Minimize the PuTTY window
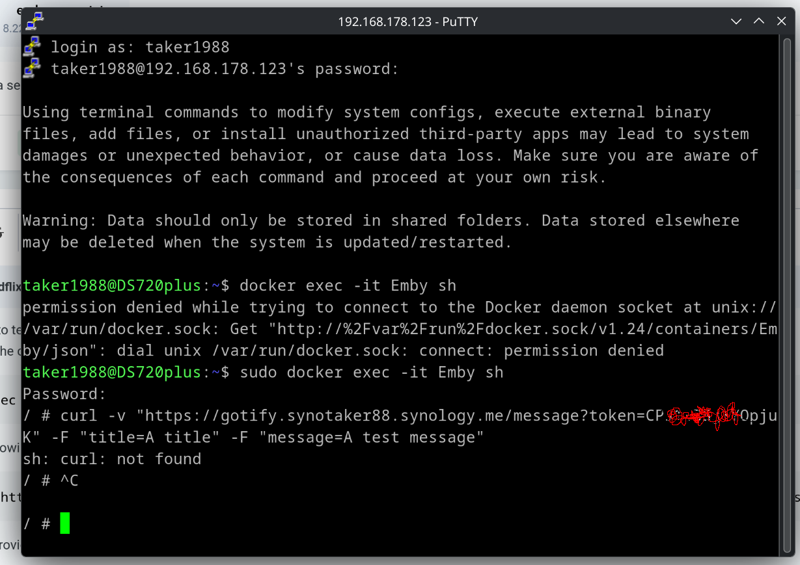800x565 pixels. point(736,21)
